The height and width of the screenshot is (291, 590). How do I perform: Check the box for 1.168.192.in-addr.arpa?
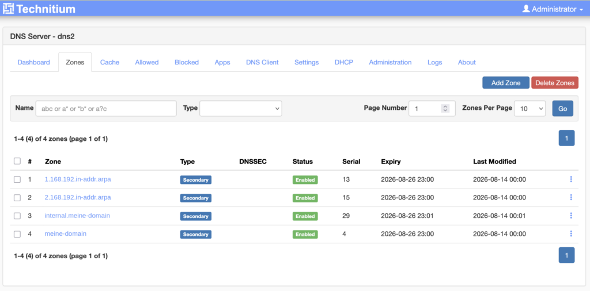pyautogui.click(x=17, y=179)
